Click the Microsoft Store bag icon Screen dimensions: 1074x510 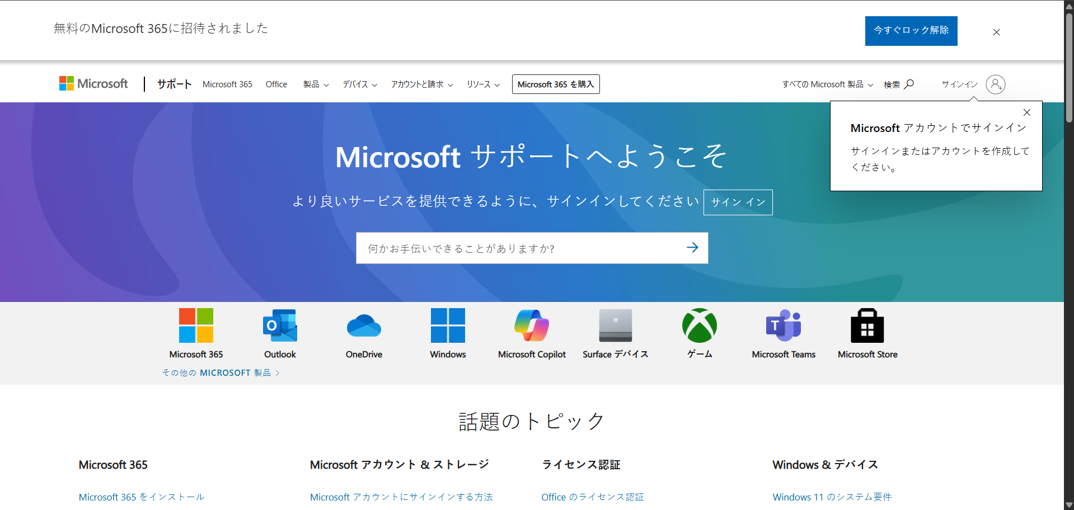pos(867,325)
